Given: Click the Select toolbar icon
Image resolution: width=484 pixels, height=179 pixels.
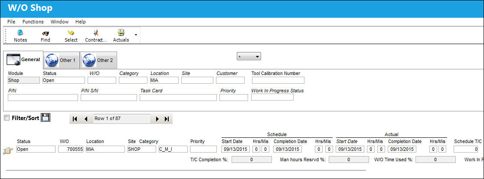Looking at the screenshot, I should [71, 33].
